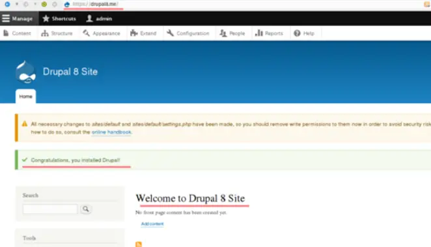The width and height of the screenshot is (431, 247).
Task: Click the browser address bar site icon
Action: [x=67, y=4]
